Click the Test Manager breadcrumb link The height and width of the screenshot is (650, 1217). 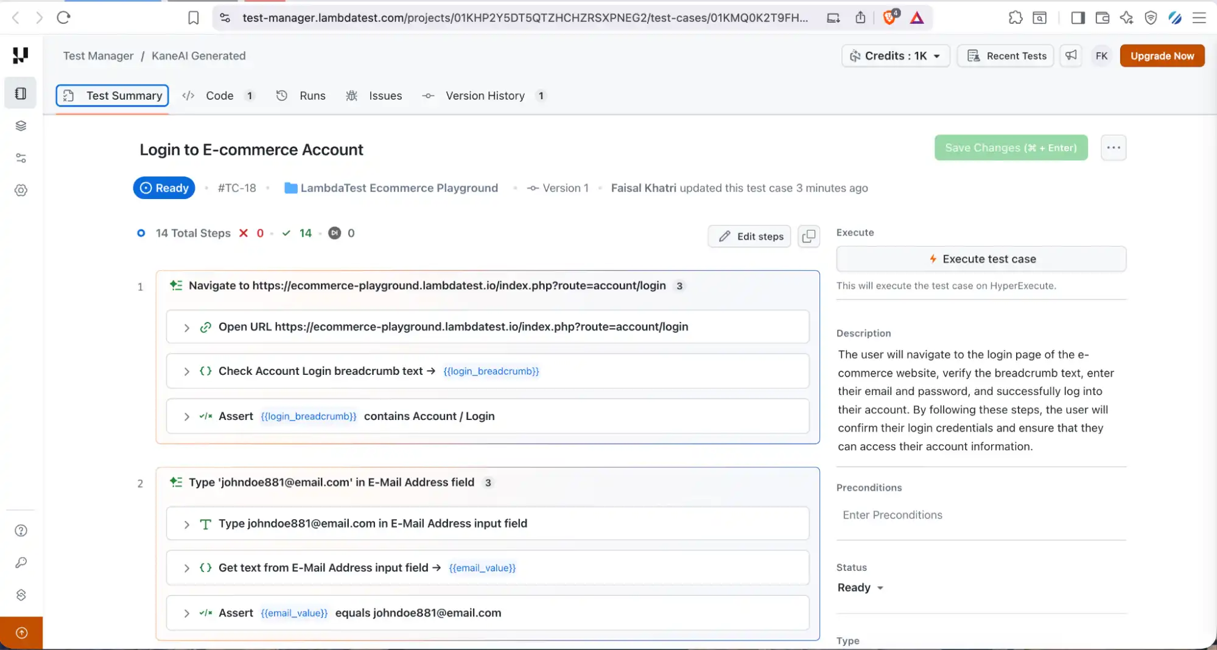[x=98, y=55]
